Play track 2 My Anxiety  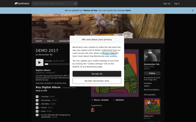pos(37,100)
